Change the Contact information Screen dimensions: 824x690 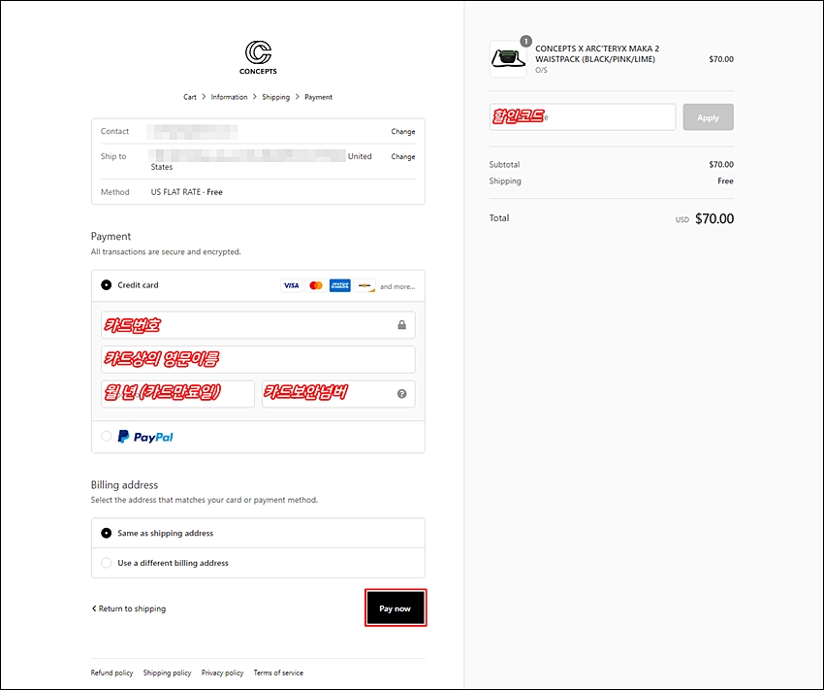(x=403, y=131)
